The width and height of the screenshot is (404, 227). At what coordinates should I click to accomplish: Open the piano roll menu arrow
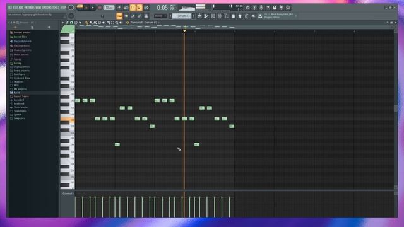(63, 23)
